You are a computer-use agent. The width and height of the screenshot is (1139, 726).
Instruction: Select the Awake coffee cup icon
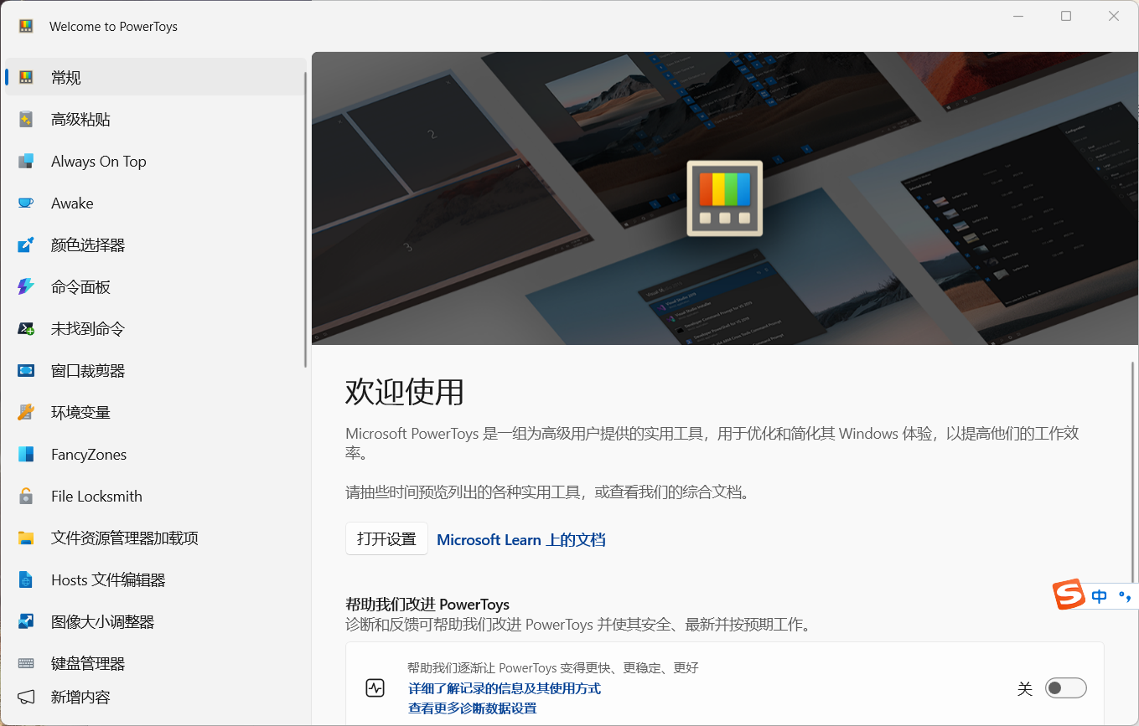pyautogui.click(x=25, y=203)
